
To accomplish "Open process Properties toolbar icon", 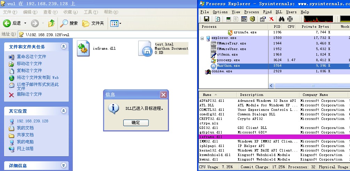I will (x=263, y=19).
